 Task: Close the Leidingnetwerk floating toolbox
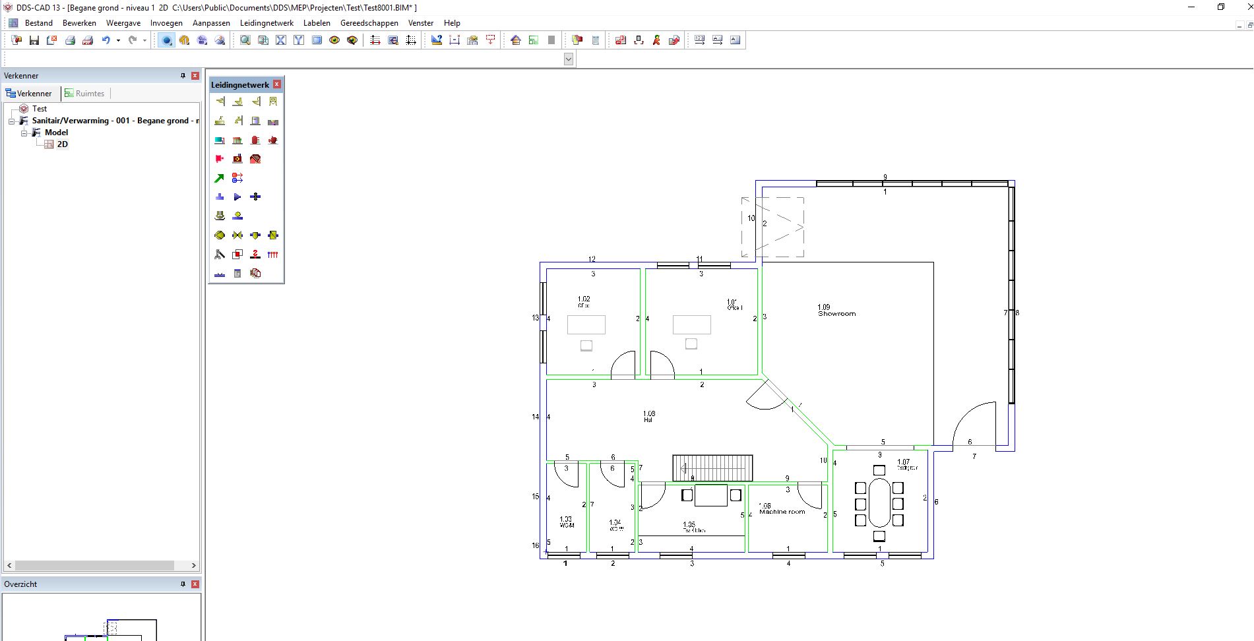pyautogui.click(x=277, y=84)
